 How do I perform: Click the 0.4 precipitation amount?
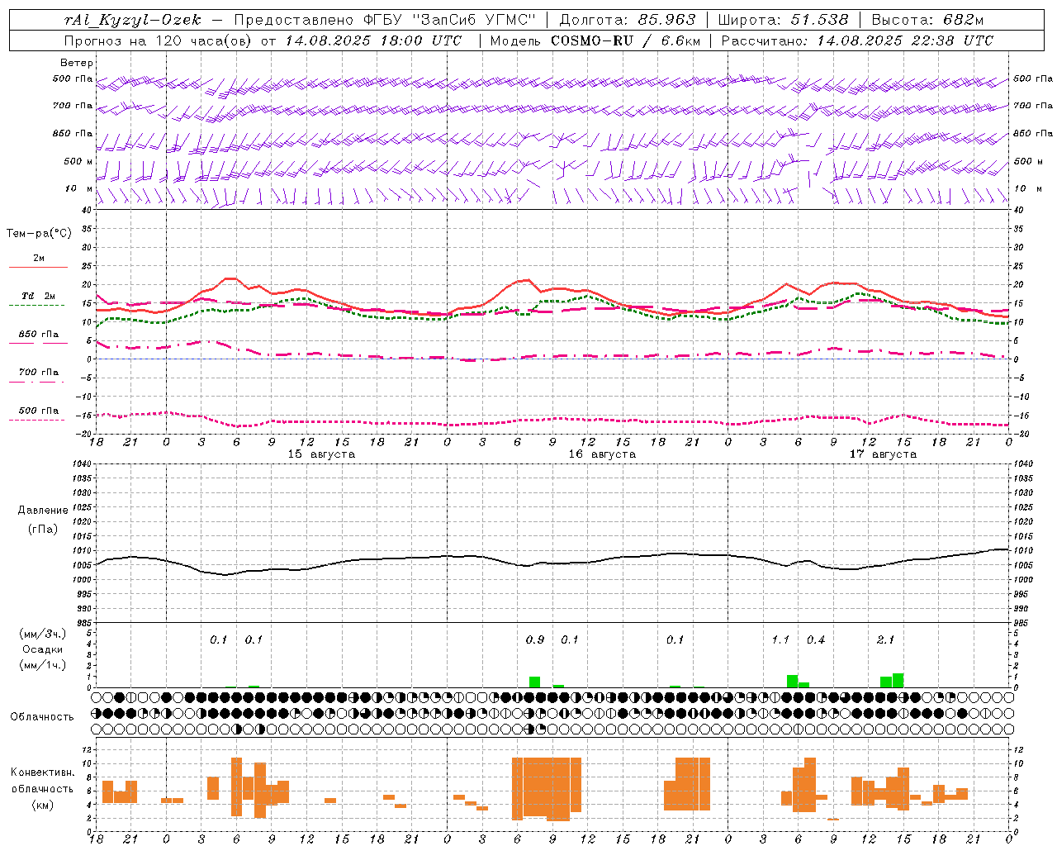pos(816,640)
